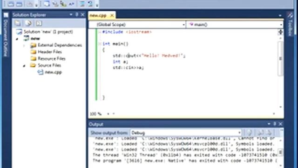Click the Output panel scroll up arrow
The image size is (298, 168).
click(x=281, y=140)
